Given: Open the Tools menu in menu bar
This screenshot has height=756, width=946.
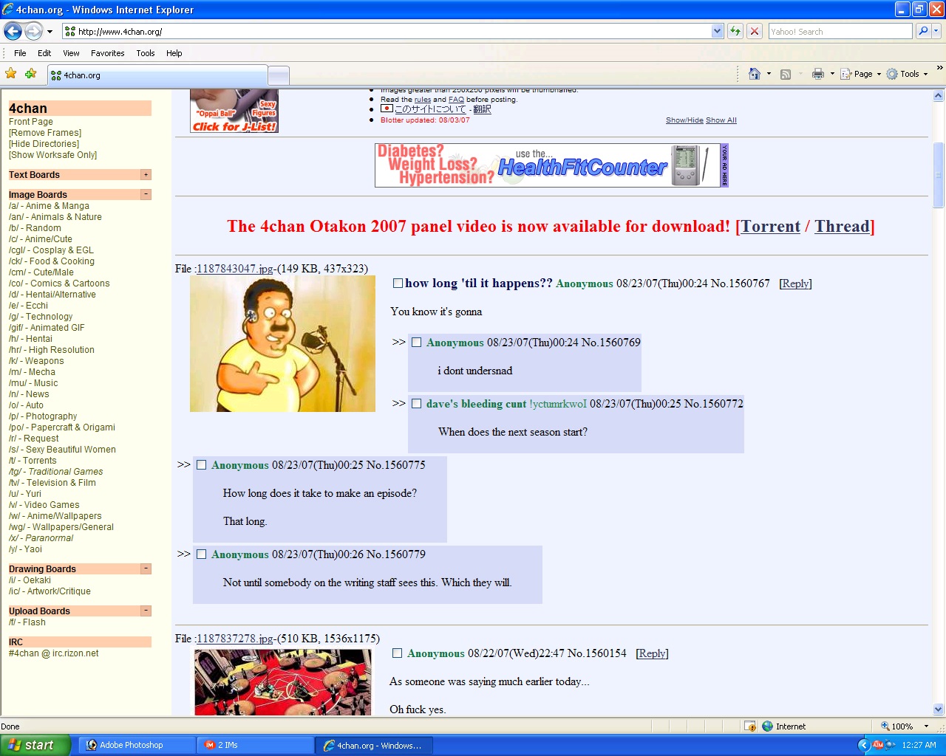Looking at the screenshot, I should [146, 53].
